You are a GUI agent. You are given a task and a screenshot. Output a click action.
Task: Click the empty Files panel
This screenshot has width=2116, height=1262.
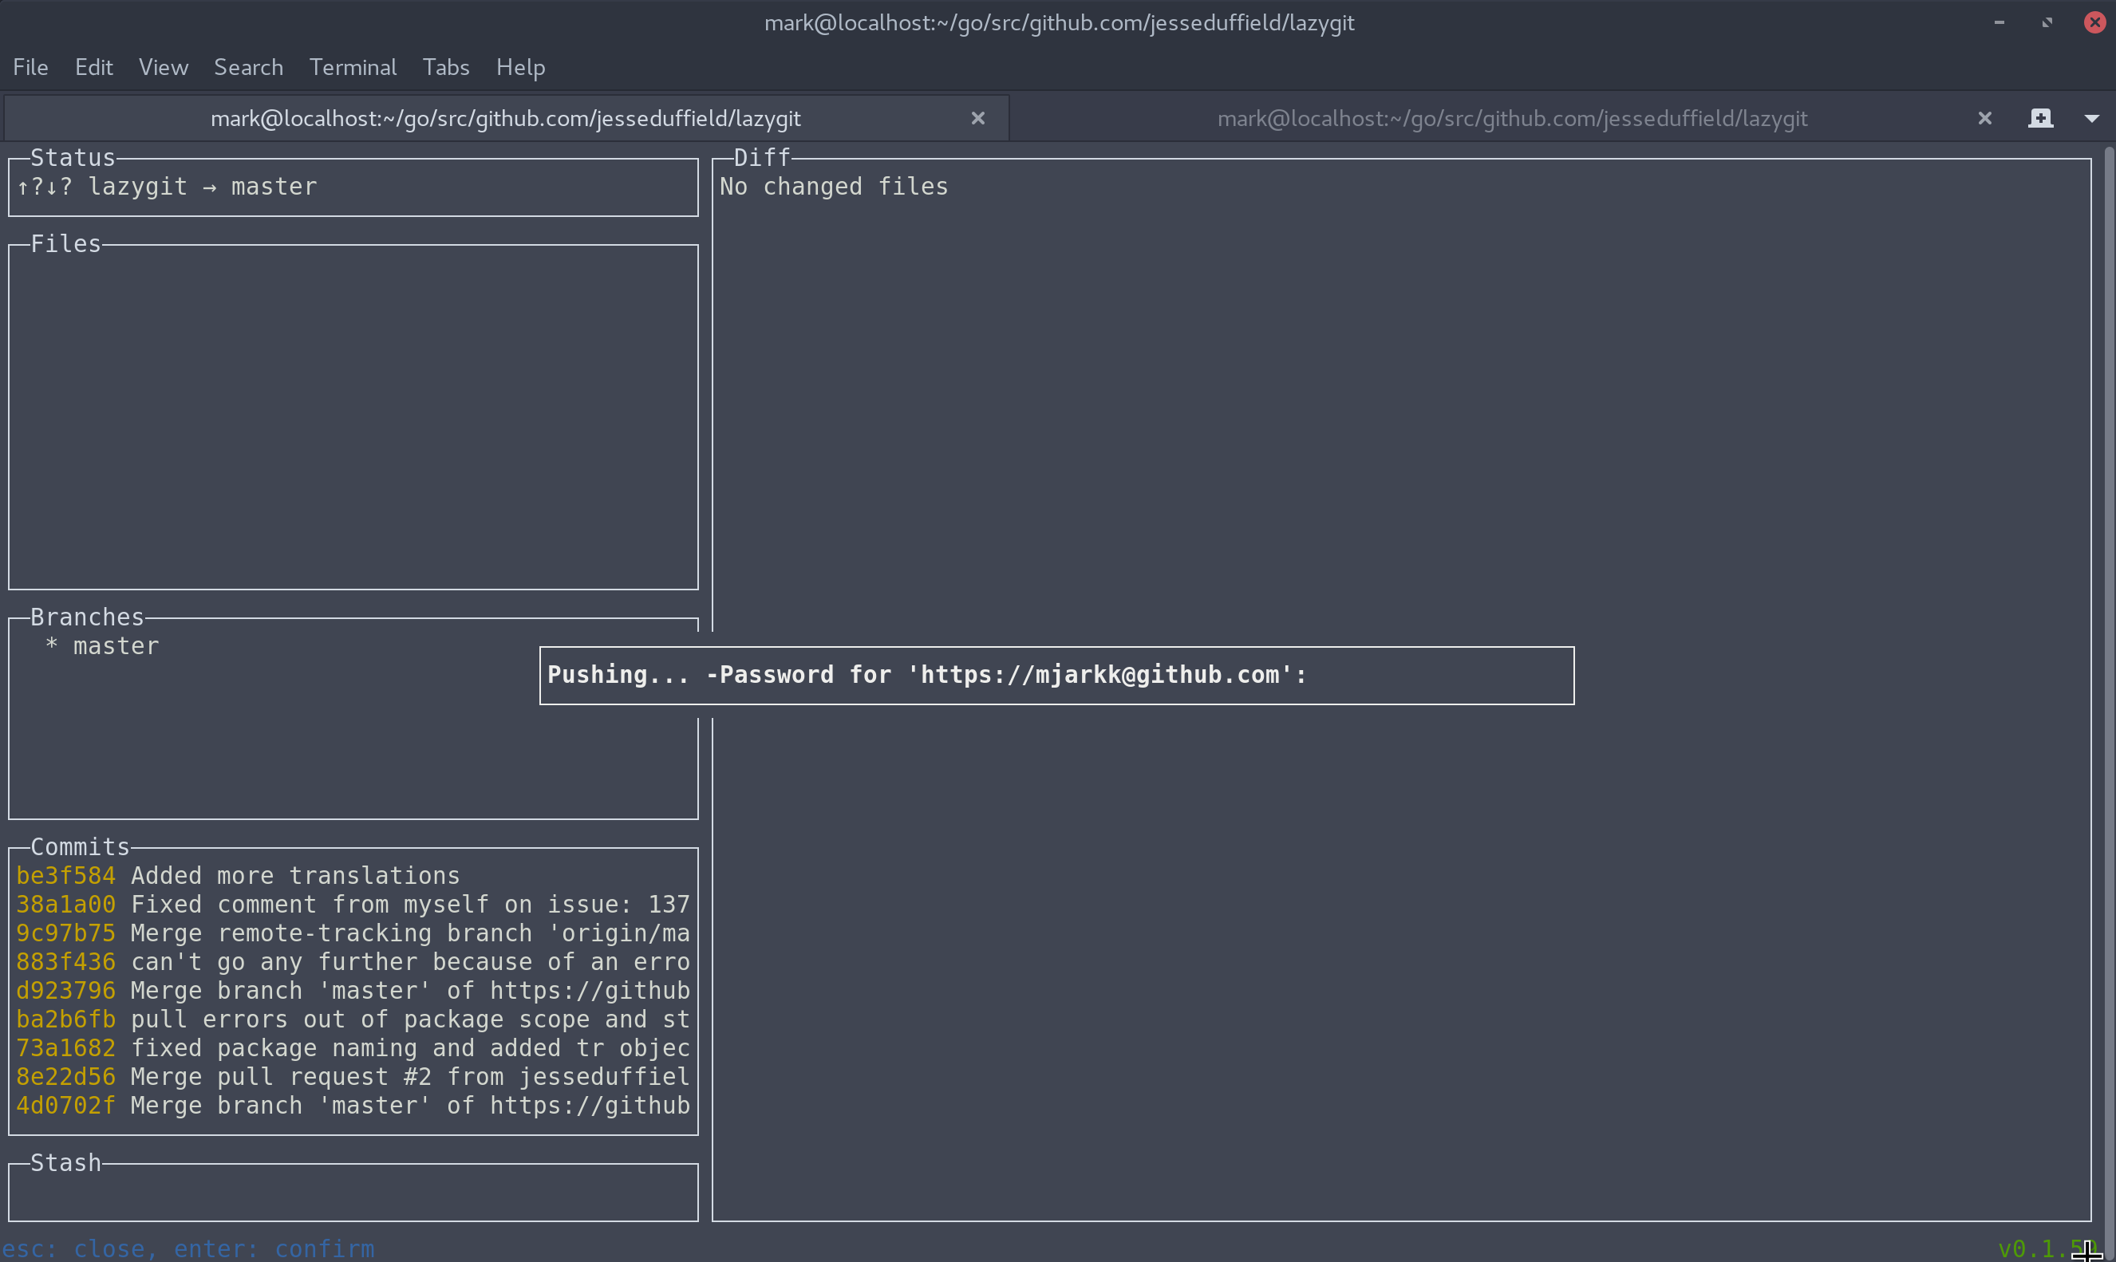pos(352,416)
